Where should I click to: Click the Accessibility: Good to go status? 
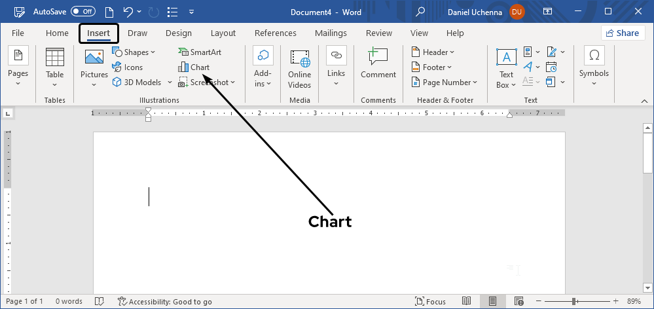(x=165, y=302)
